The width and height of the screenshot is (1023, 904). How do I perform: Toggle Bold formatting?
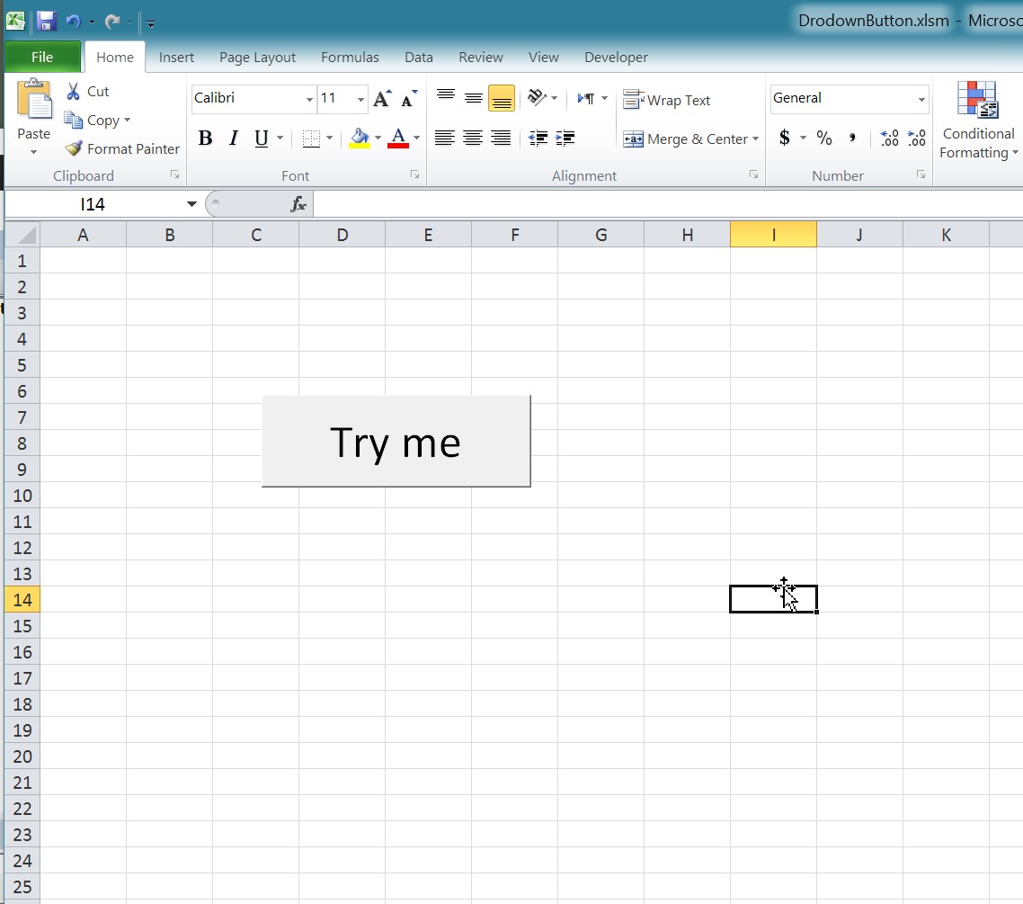tap(205, 139)
